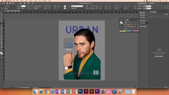
Task: Open the Layout menu
Action: click(x=22, y=1)
